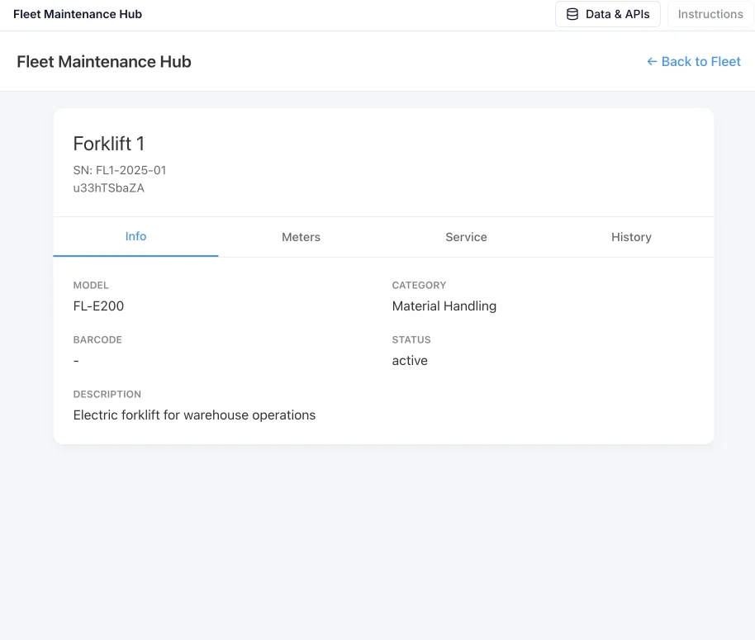View the History tab
The image size is (755, 640).
pos(631,237)
